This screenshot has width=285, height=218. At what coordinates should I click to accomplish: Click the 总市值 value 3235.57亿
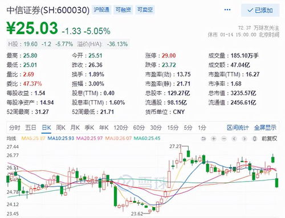243,93
